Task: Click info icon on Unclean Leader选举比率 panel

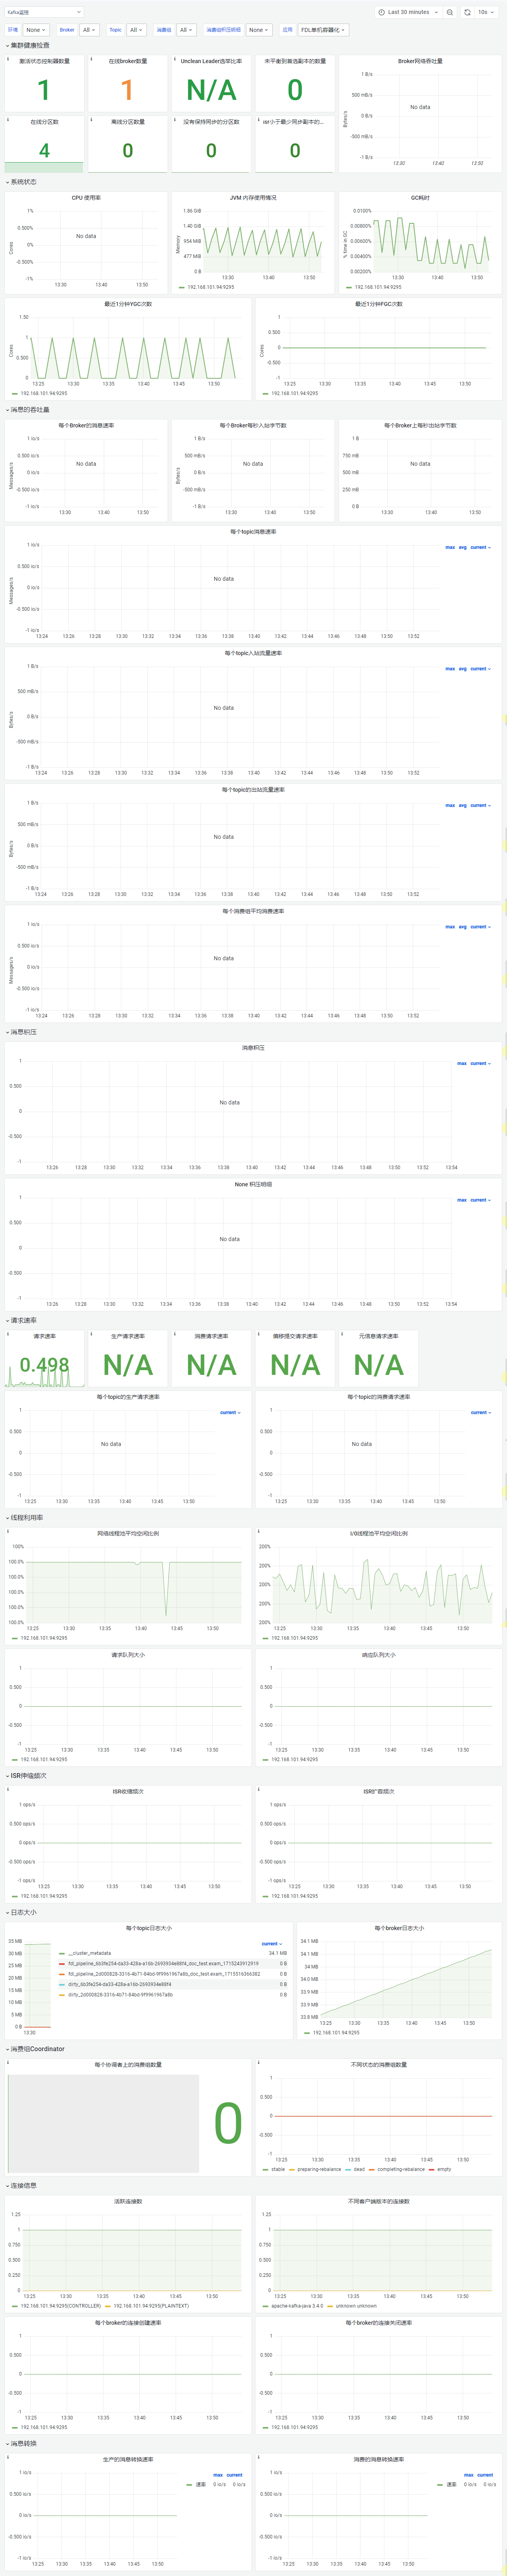Action: (175, 59)
